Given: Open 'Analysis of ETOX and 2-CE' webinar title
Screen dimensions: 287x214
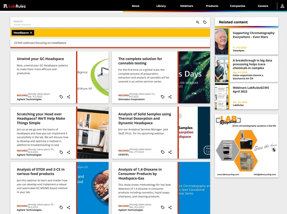Looking at the screenshot, I should [41, 172].
